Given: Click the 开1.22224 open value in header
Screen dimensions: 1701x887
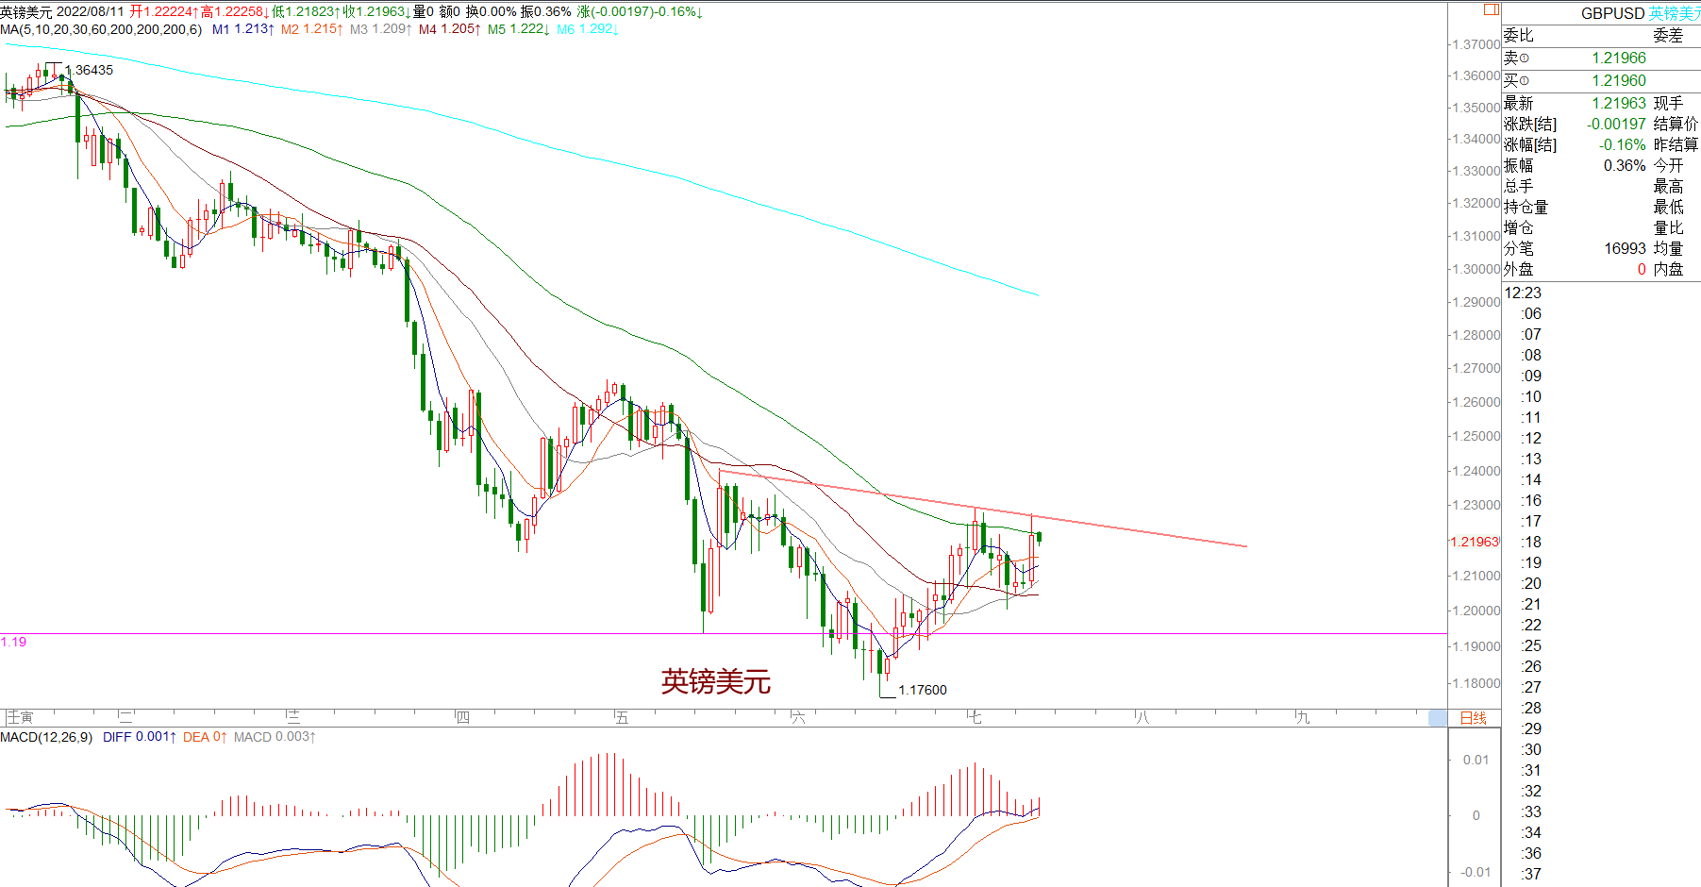Looking at the screenshot, I should click(x=164, y=12).
